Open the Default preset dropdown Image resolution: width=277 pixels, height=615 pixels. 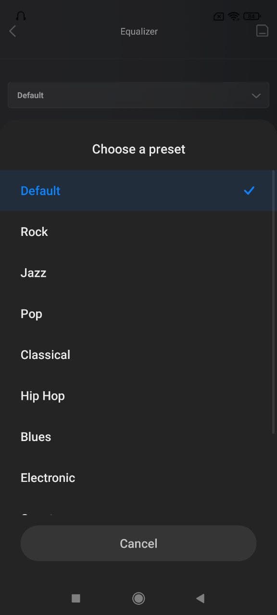point(138,95)
